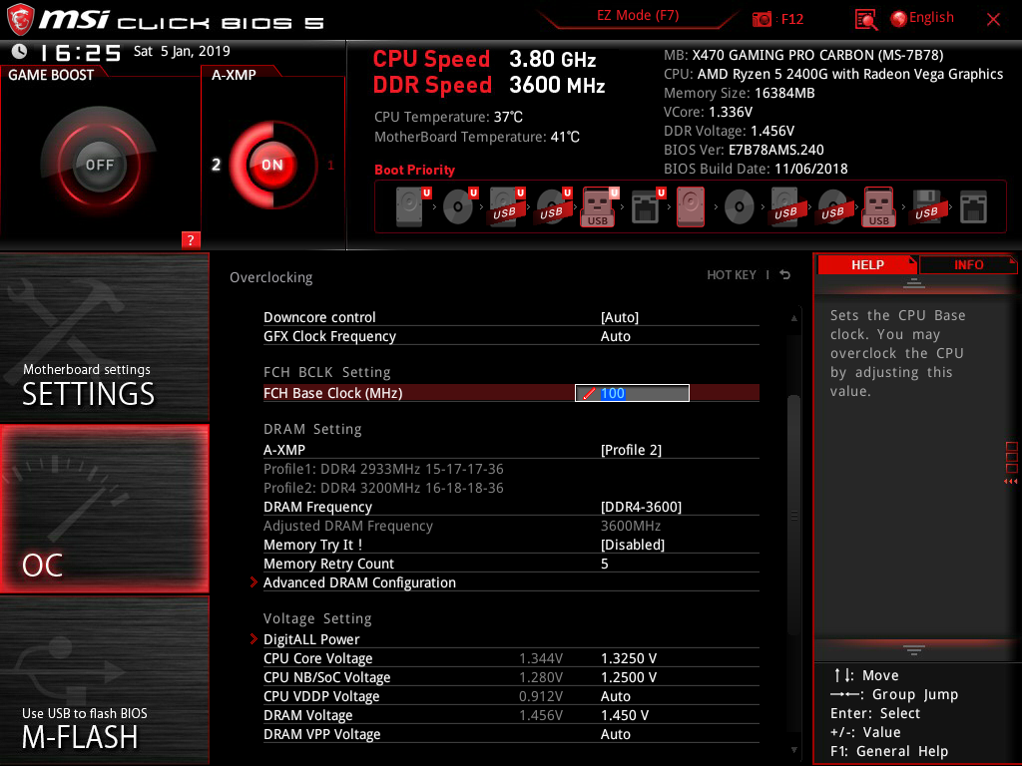Screen dimensions: 1022x766
Task: Click DRAM Voltage 1.450 V value
Action: 625,715
